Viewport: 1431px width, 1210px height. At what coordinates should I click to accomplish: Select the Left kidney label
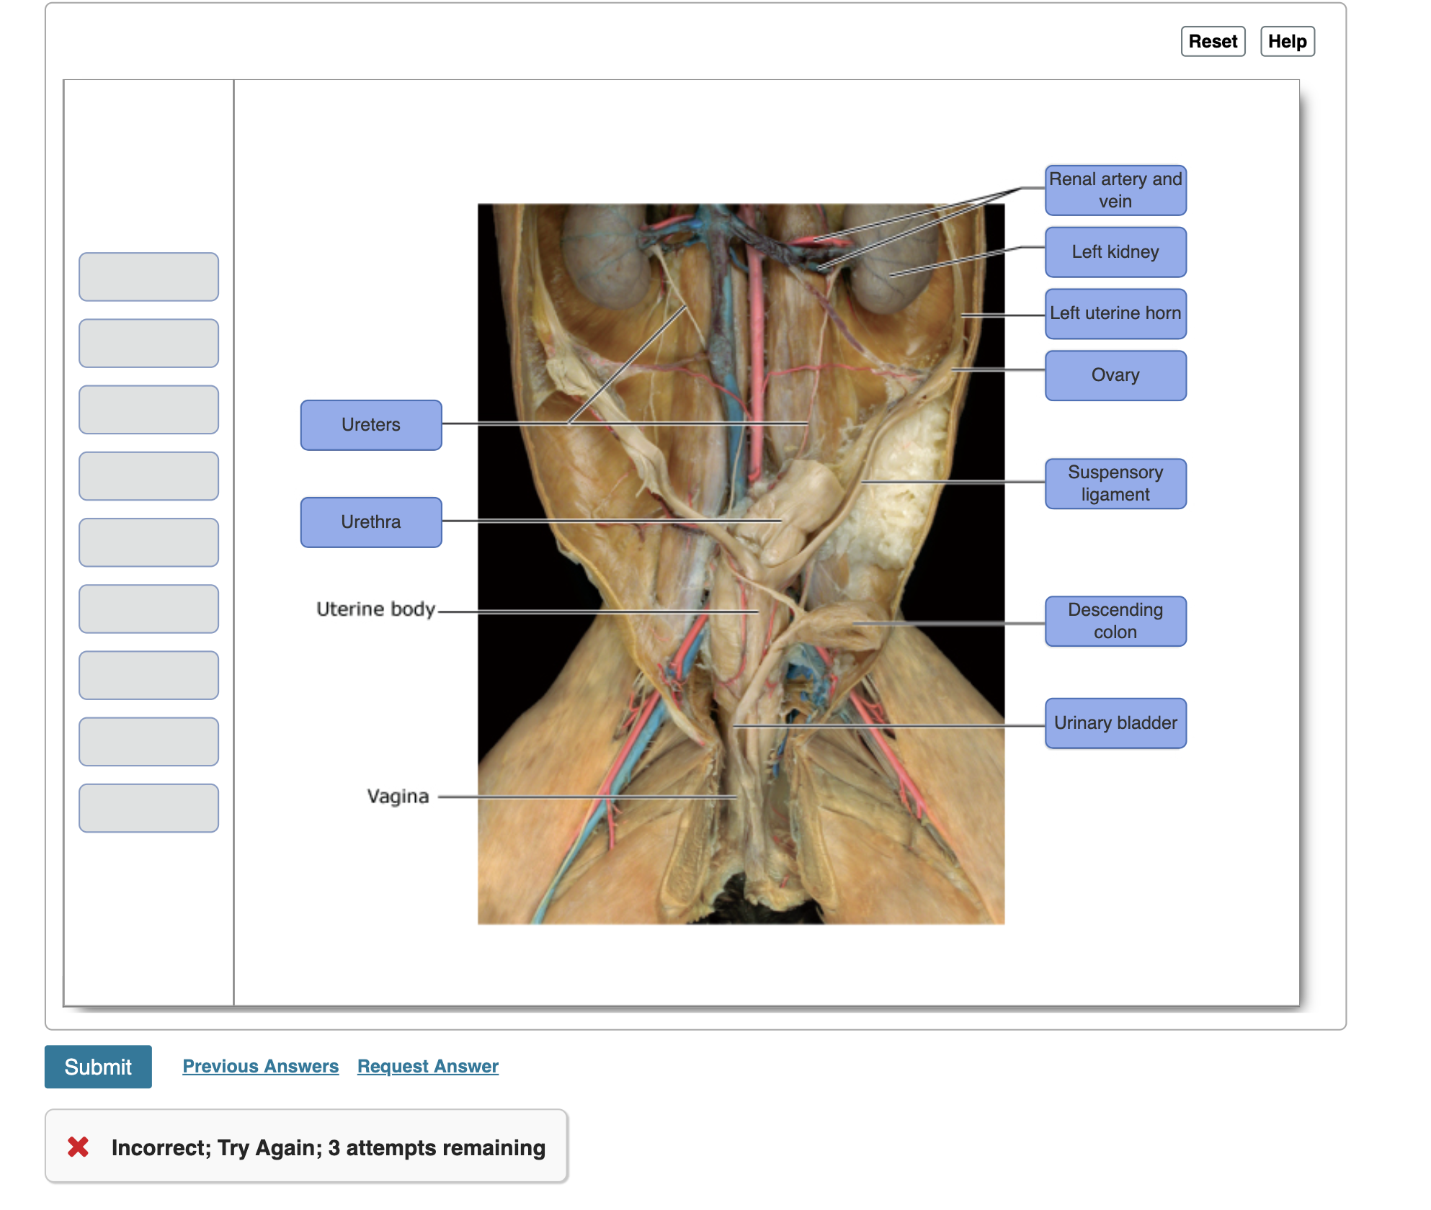tap(1115, 252)
